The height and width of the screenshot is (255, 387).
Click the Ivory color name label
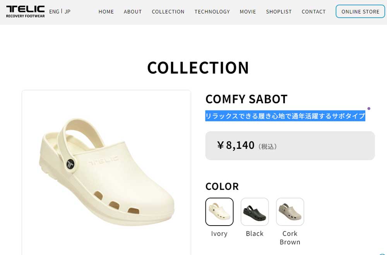pyautogui.click(x=219, y=234)
